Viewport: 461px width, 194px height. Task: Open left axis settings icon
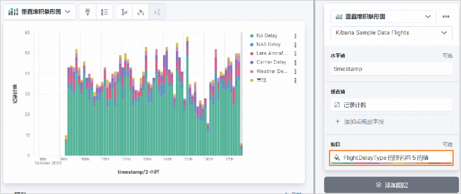(124, 12)
